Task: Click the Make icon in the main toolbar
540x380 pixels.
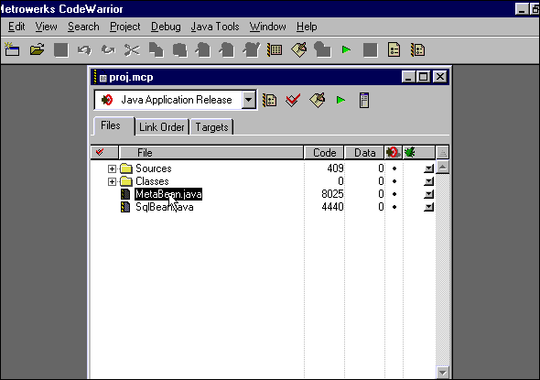Action: click(x=299, y=50)
